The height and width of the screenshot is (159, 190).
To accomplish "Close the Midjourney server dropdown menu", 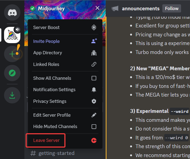I will (97, 8).
